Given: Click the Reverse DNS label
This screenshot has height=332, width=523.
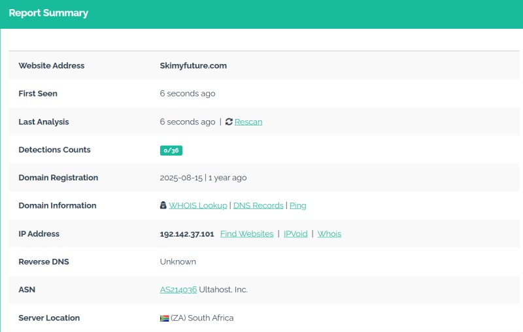Looking at the screenshot, I should pyautogui.click(x=44, y=261).
